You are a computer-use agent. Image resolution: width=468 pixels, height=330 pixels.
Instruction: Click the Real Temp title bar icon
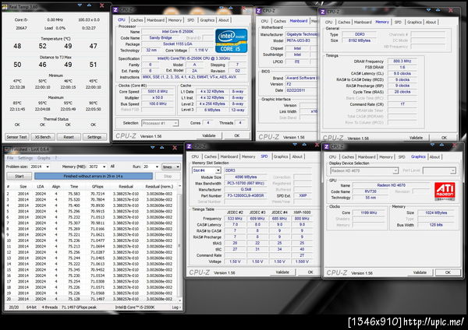pyautogui.click(x=5, y=6)
